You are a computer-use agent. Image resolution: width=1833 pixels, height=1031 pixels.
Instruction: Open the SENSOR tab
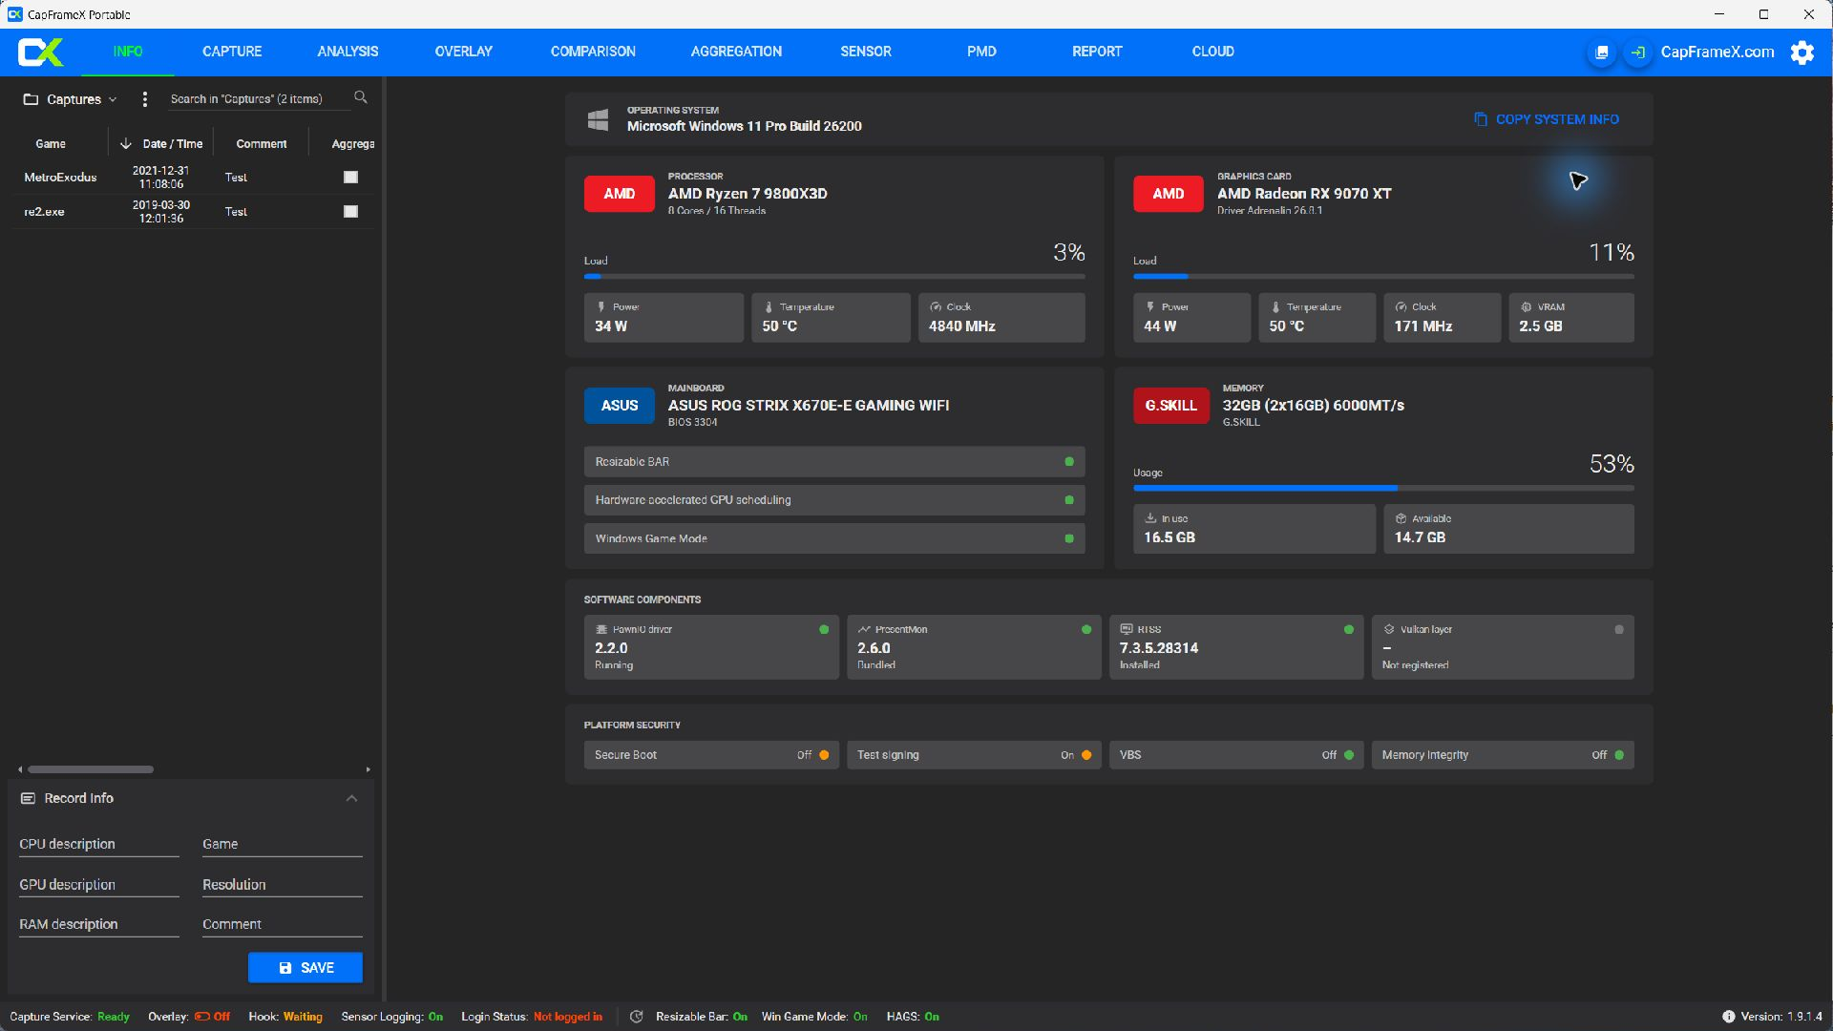pos(866,52)
